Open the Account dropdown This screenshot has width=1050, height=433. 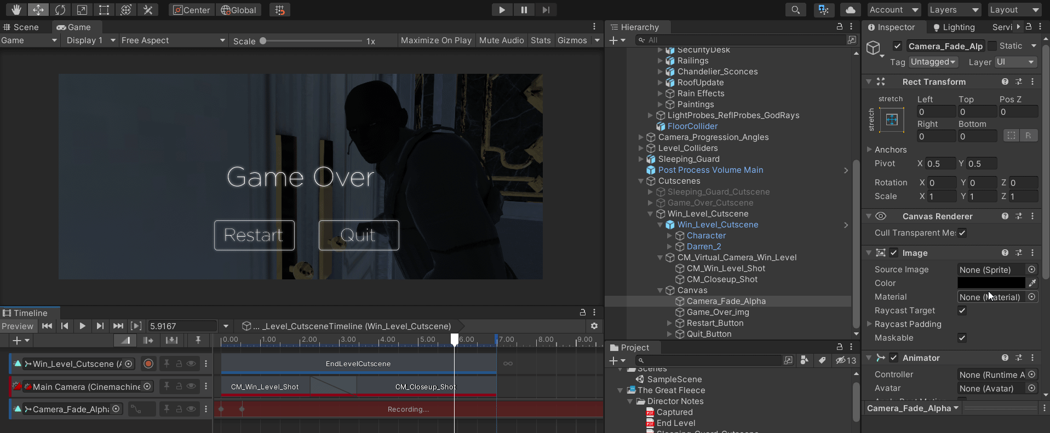pos(894,10)
